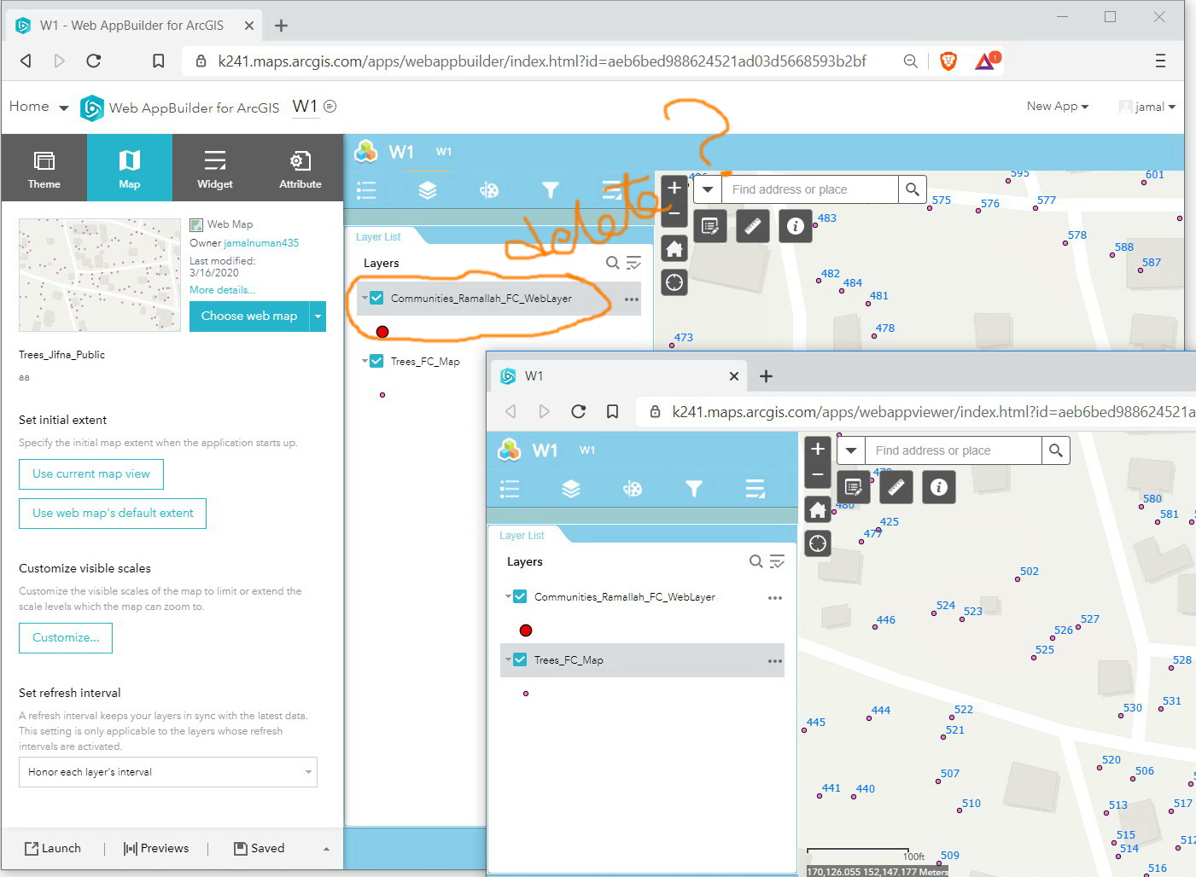Zoom in on the AppBuilder preview map
Viewport: 1196px width, 877px height.
tap(674, 188)
